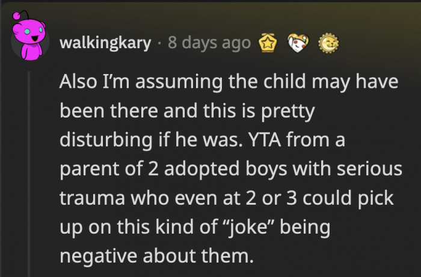Click the gold smiling coin award icon
421x277 pixels.
(x=327, y=43)
